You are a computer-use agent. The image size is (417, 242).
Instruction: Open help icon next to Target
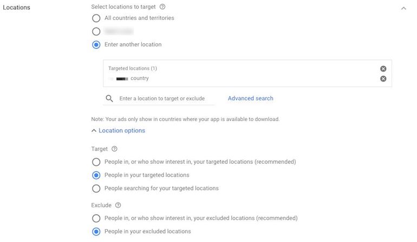click(x=114, y=149)
